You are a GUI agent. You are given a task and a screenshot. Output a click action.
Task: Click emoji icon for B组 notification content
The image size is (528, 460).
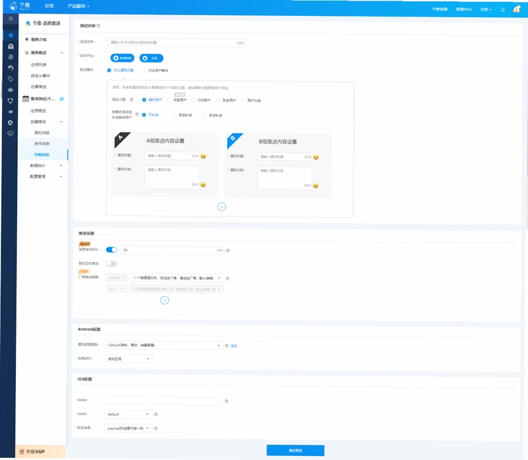coord(315,186)
